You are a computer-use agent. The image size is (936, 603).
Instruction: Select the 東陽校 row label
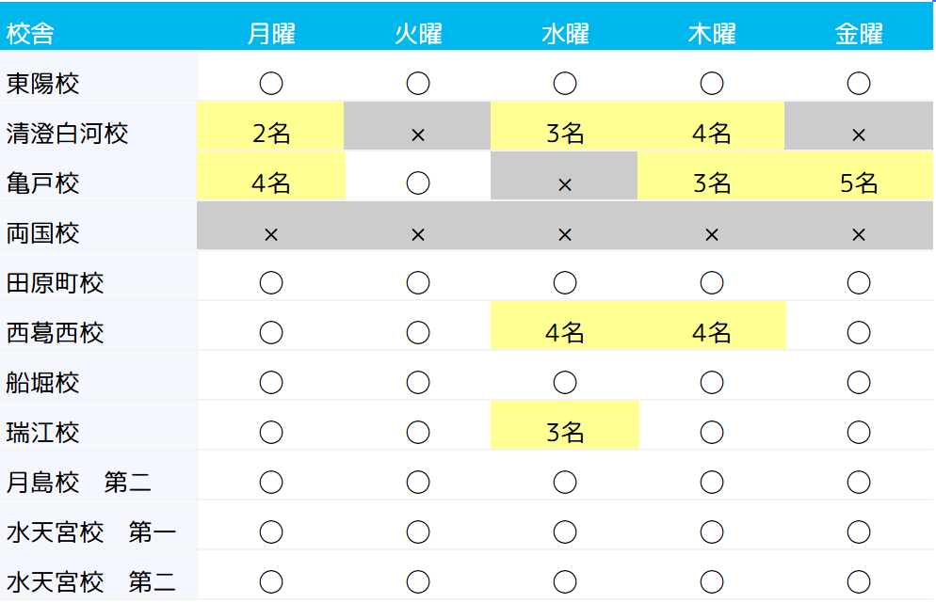point(43,84)
